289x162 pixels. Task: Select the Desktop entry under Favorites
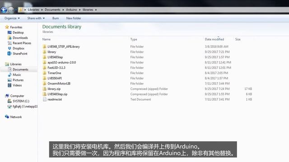point(18,32)
